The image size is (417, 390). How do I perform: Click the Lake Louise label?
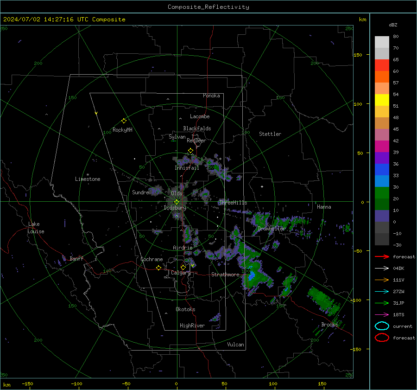pyautogui.click(x=36, y=228)
